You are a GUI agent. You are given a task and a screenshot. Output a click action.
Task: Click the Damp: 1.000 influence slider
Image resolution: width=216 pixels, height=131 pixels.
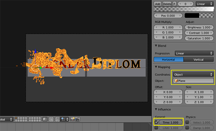click(202, 128)
